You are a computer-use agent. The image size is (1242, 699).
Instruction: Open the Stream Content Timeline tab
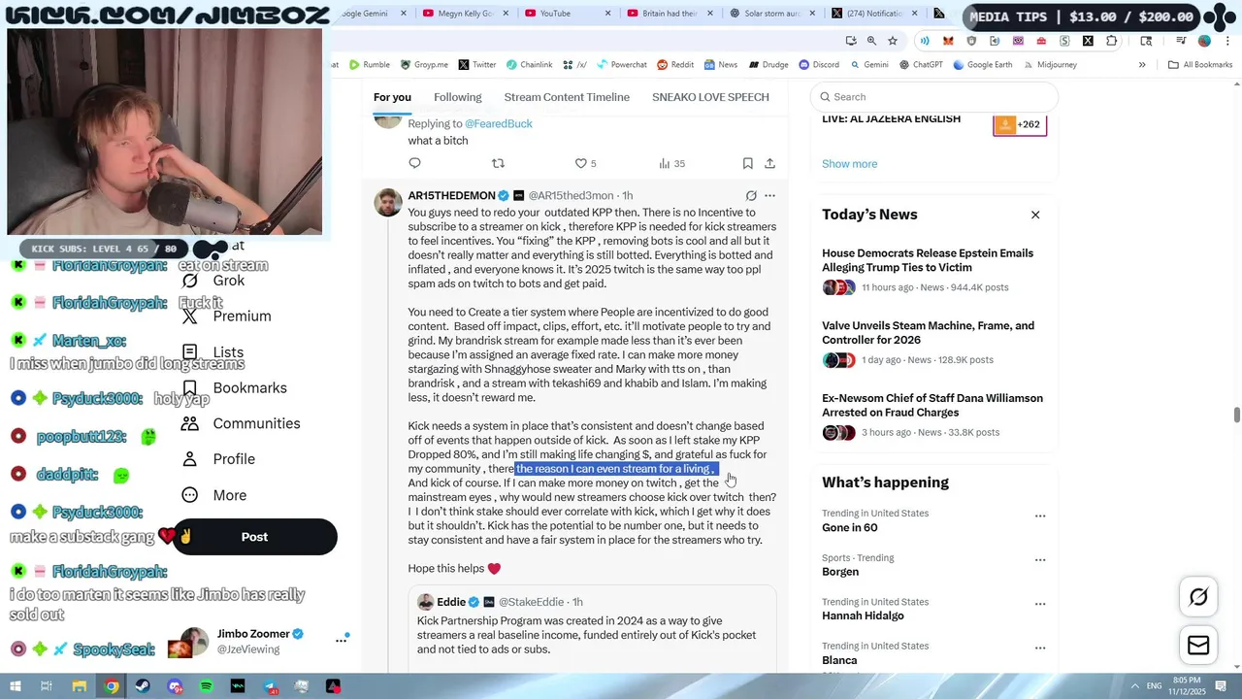(x=567, y=97)
